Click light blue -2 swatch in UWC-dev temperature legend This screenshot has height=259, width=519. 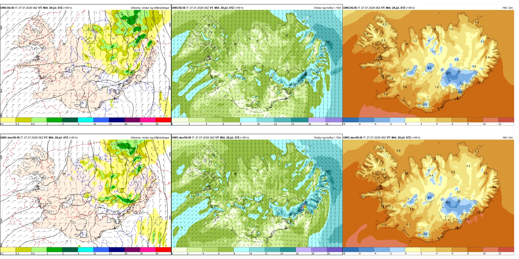click(x=397, y=250)
